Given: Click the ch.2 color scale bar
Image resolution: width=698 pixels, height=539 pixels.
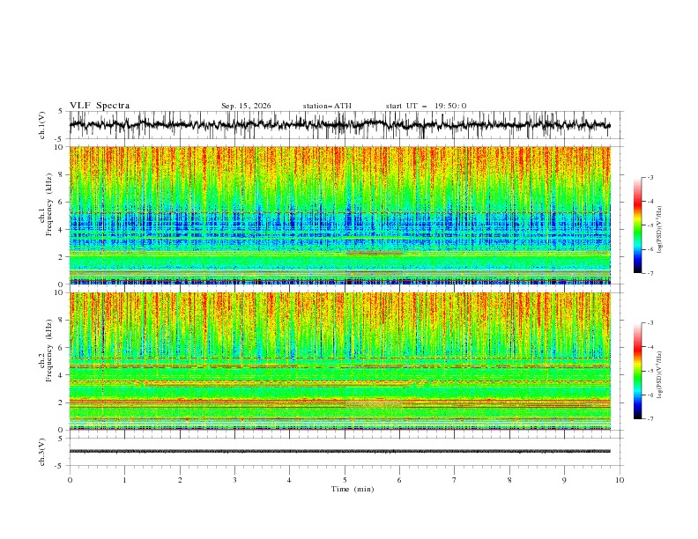Looking at the screenshot, I should pos(637,371).
